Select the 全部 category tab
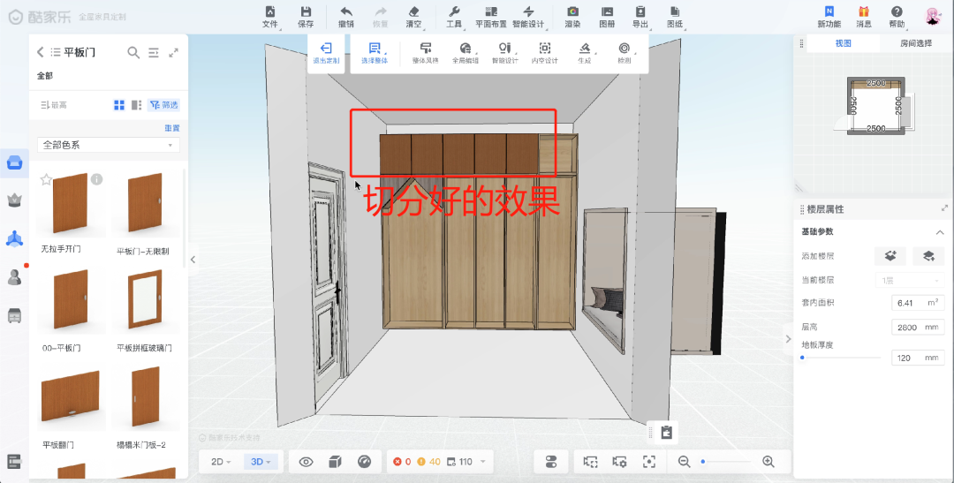The image size is (954, 483). 45,75
